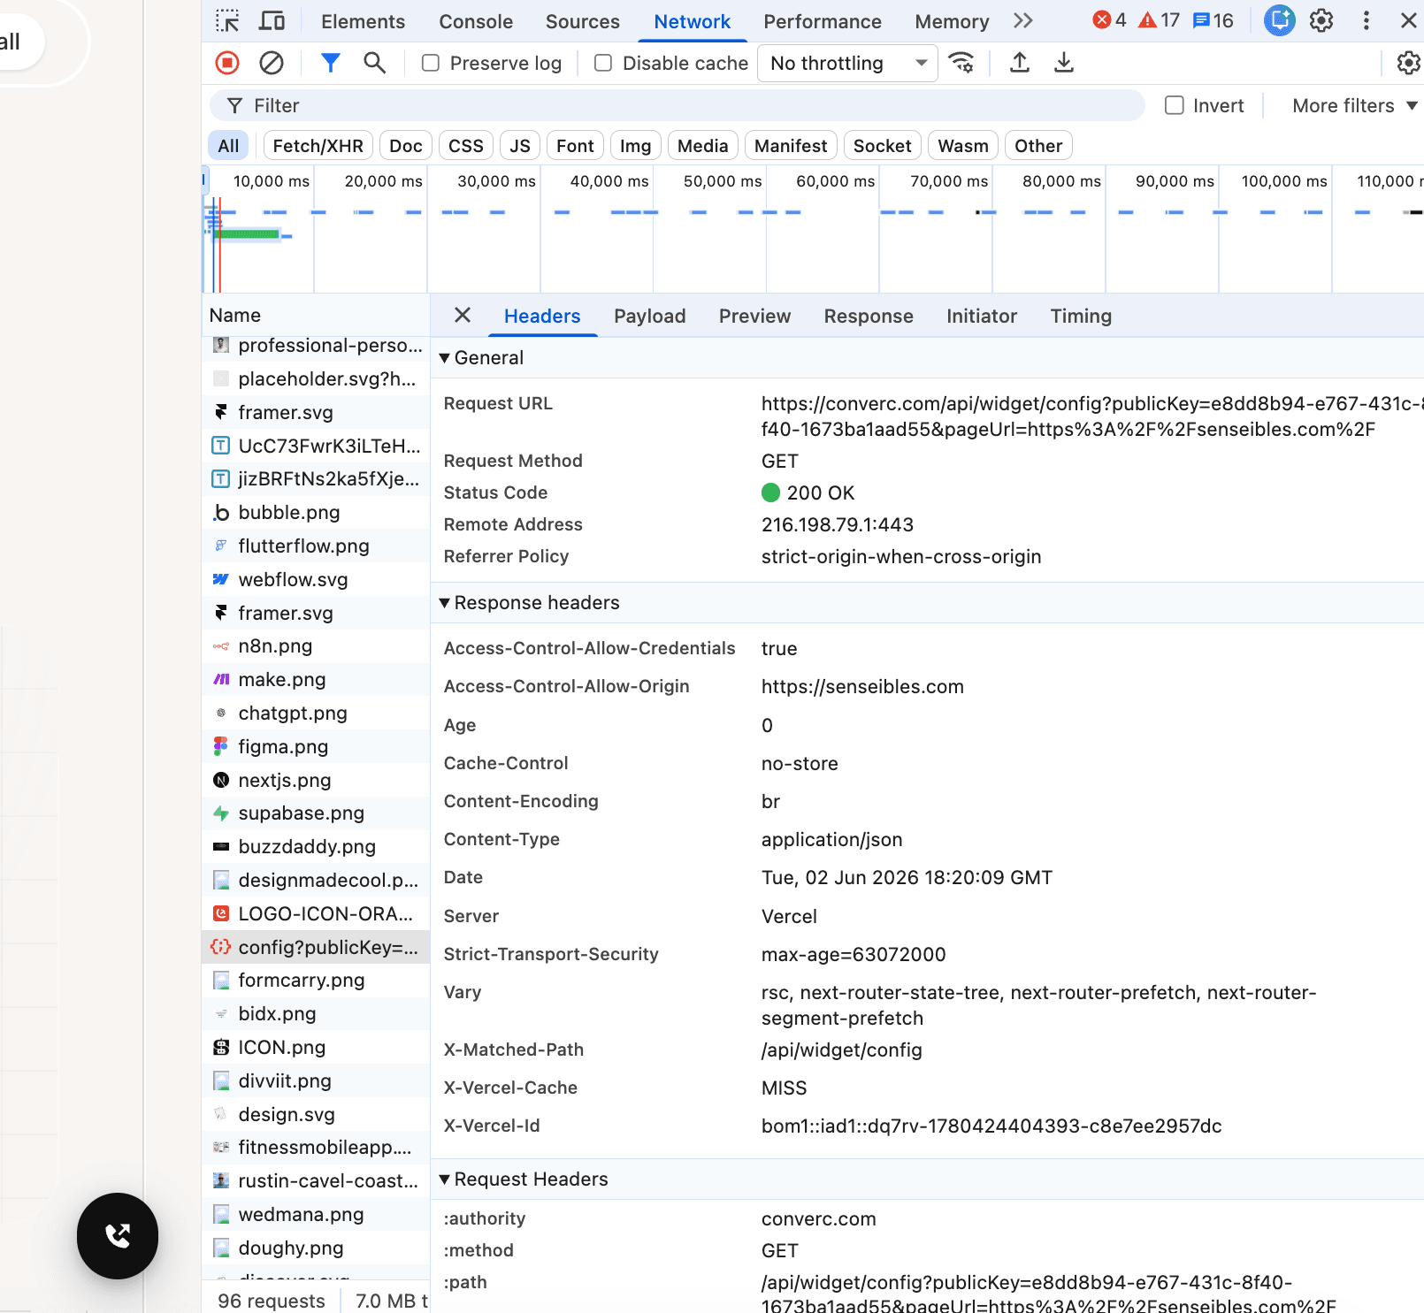Open the DevTools three-dot menu
1424x1313 pixels.
pyautogui.click(x=1366, y=20)
